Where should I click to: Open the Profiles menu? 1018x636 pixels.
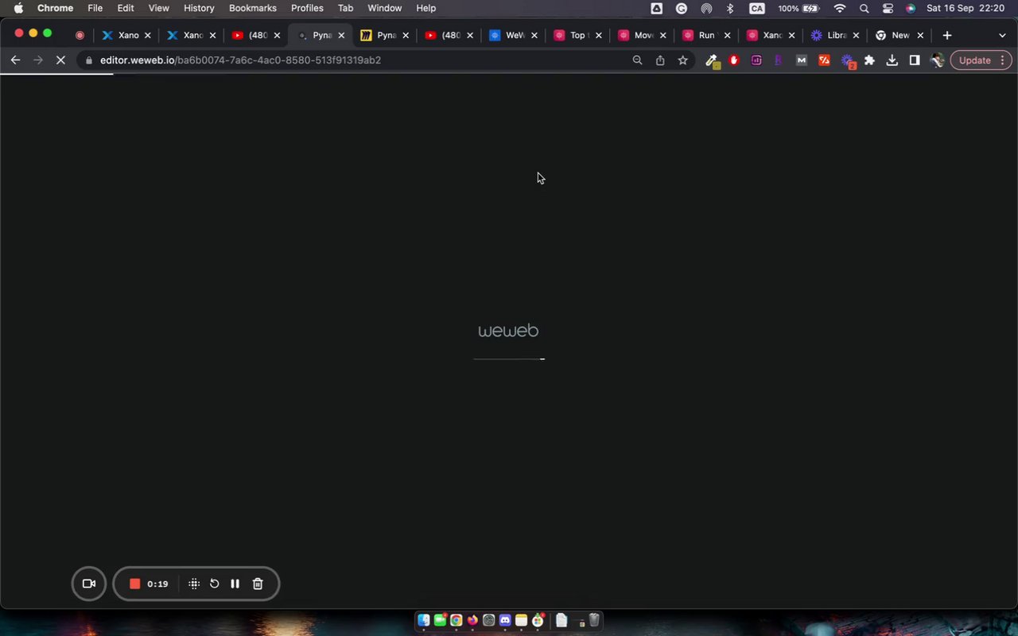307,8
